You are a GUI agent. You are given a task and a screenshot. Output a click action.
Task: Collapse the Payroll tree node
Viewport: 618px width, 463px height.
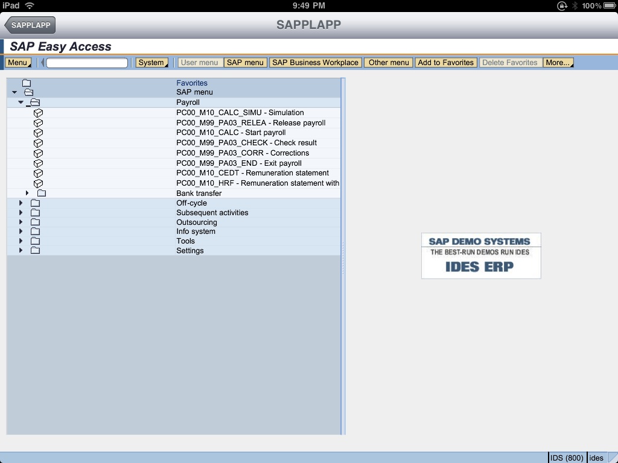click(21, 102)
